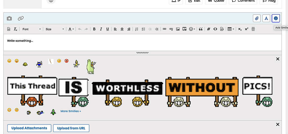Toggle source mode view icon
Image resolution: width=288 pixels, height=134 pixels.
click(9, 29)
